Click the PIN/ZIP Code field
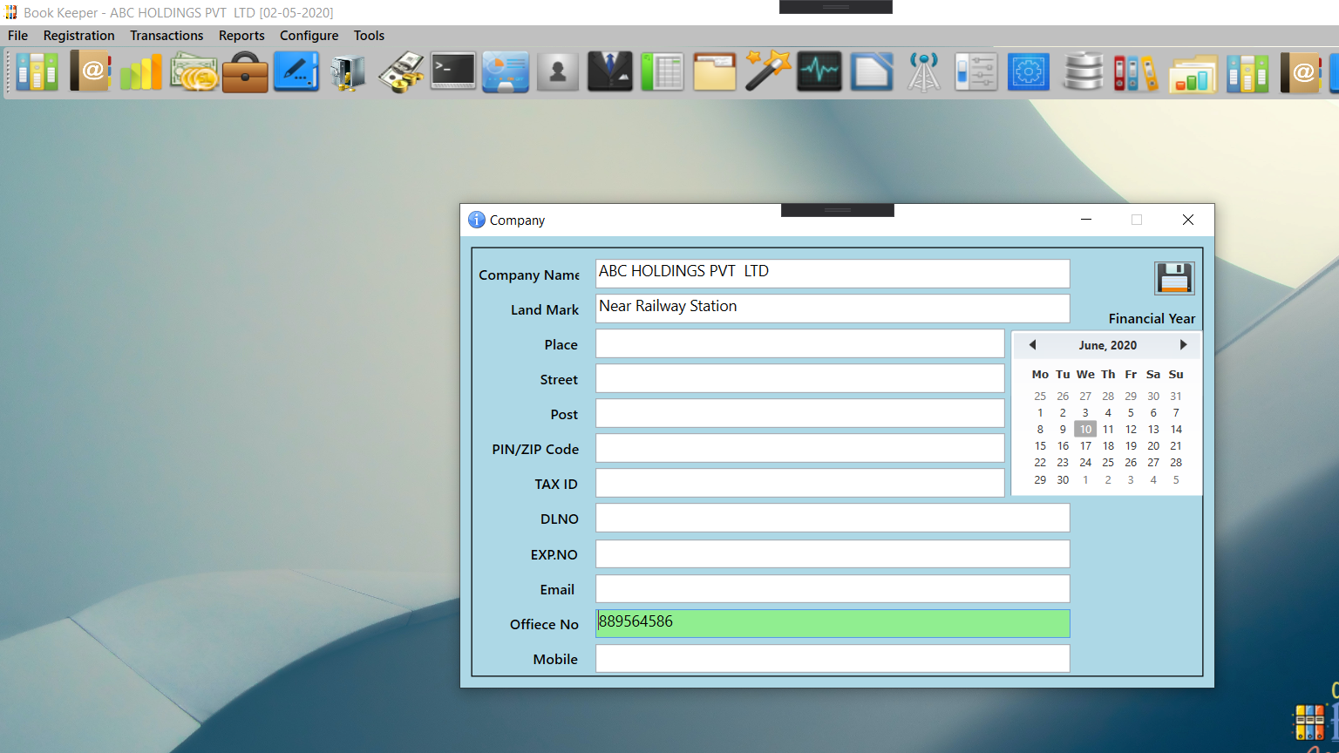Image resolution: width=1339 pixels, height=753 pixels. pyautogui.click(x=800, y=448)
